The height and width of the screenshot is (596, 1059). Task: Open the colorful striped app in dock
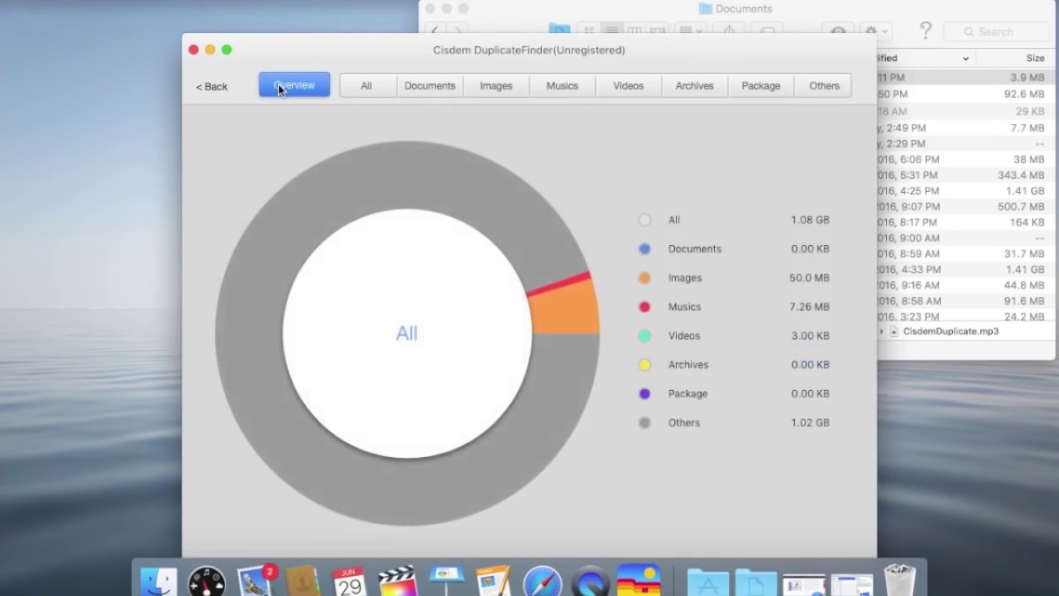point(638,582)
